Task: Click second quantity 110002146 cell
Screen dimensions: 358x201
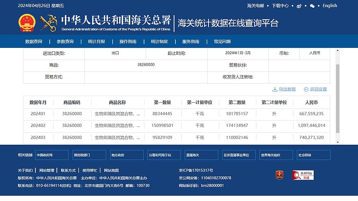Action: pos(237,138)
